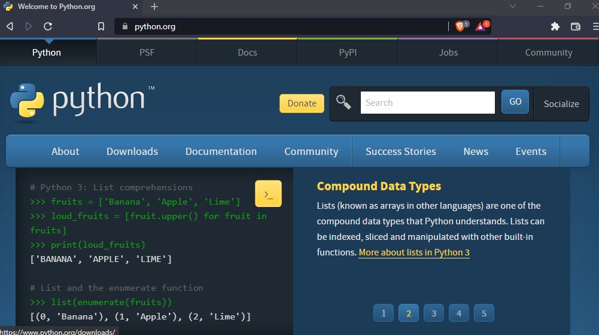599x335 pixels.
Task: Switch to slide 4 in the slideshow
Action: coord(459,313)
